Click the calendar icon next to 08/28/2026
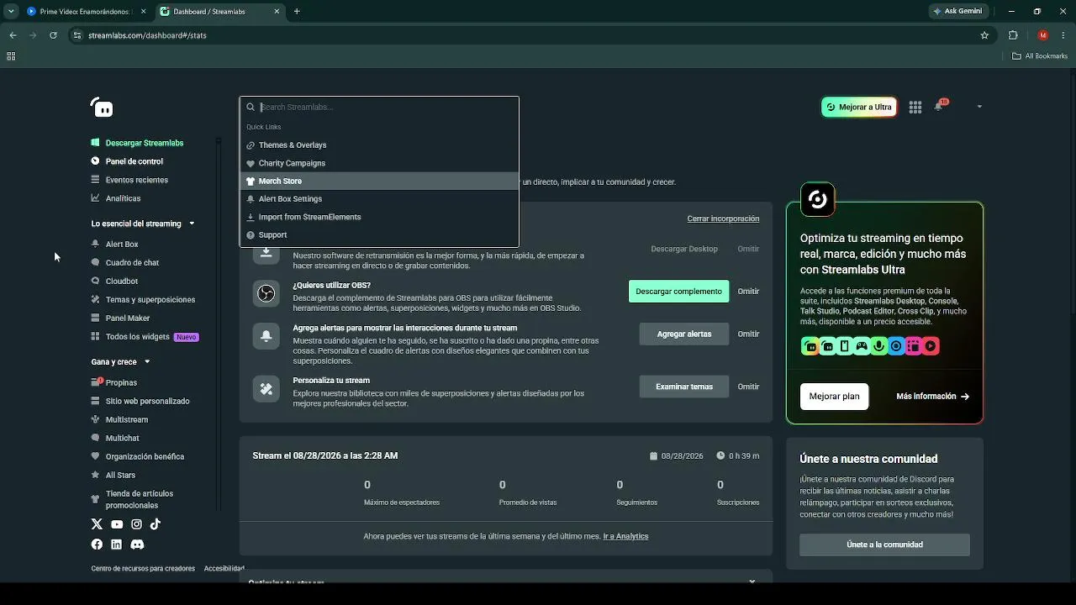This screenshot has width=1076, height=605. pyautogui.click(x=654, y=456)
